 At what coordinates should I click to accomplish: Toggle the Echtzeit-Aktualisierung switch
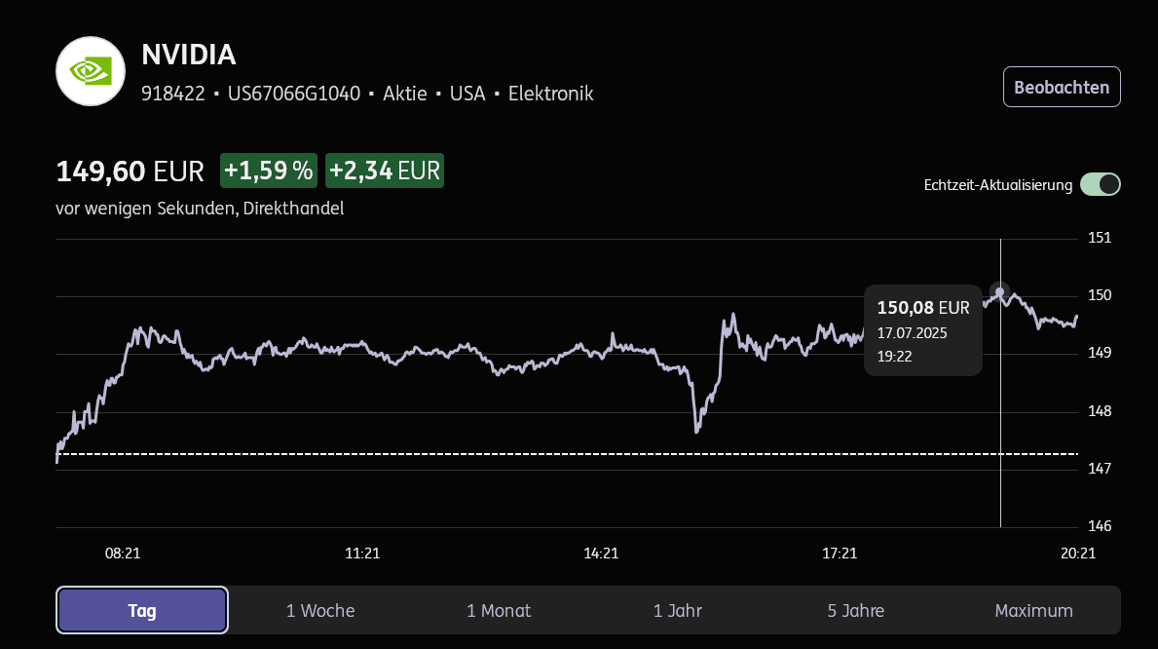(x=1101, y=185)
